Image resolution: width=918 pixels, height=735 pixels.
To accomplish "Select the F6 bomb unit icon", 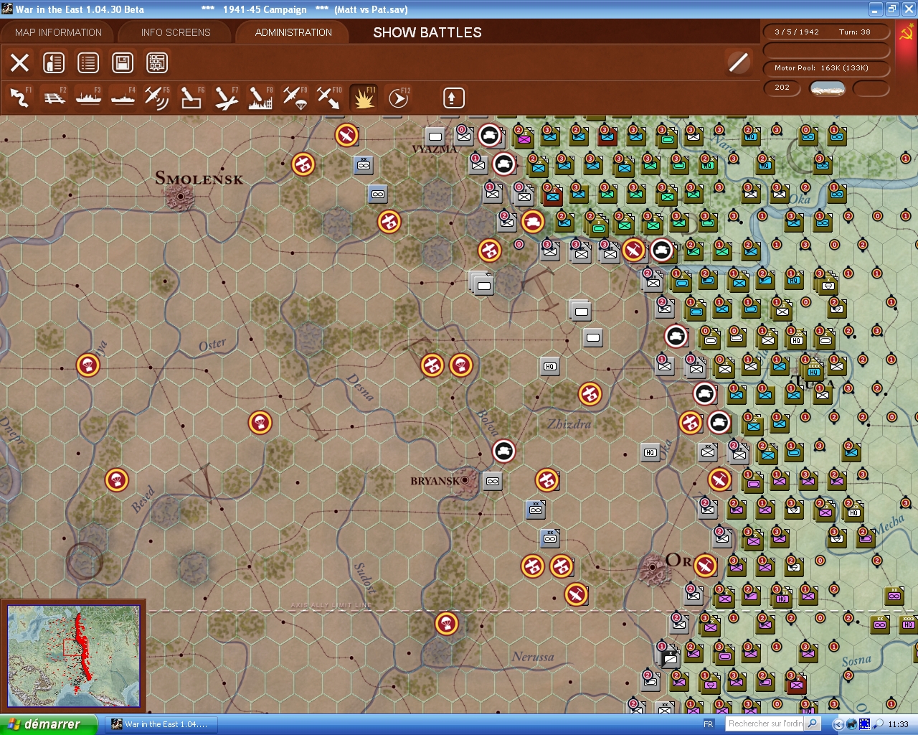I will 191,98.
